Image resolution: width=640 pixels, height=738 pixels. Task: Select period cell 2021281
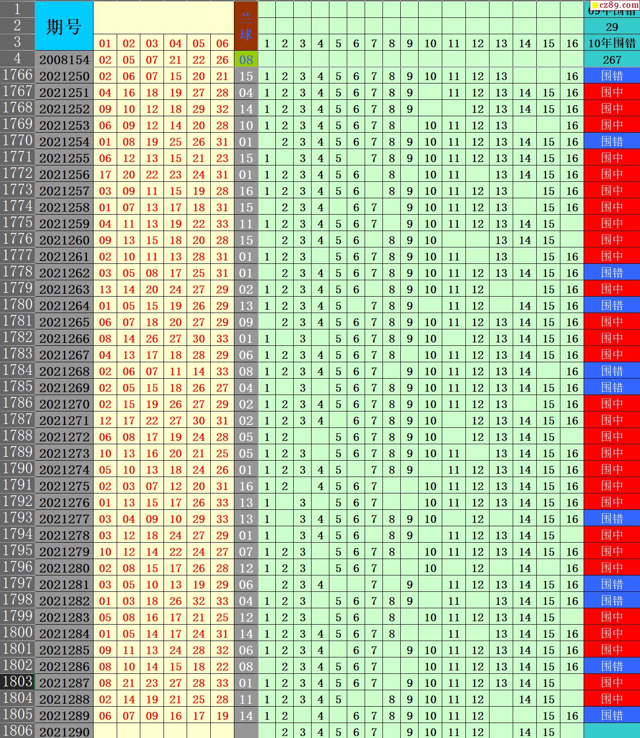coord(64,584)
